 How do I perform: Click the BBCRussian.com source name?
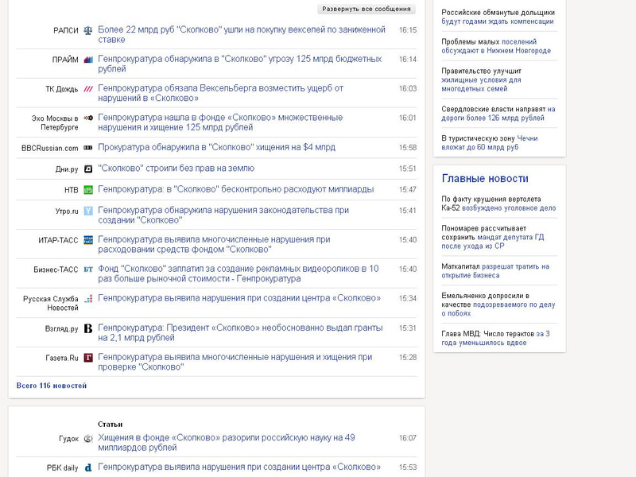[49, 148]
